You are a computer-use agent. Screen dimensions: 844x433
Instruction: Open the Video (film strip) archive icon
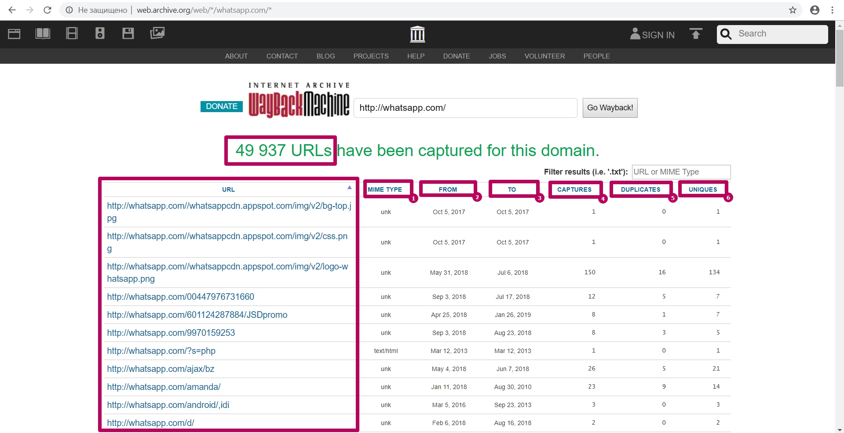[x=72, y=33]
